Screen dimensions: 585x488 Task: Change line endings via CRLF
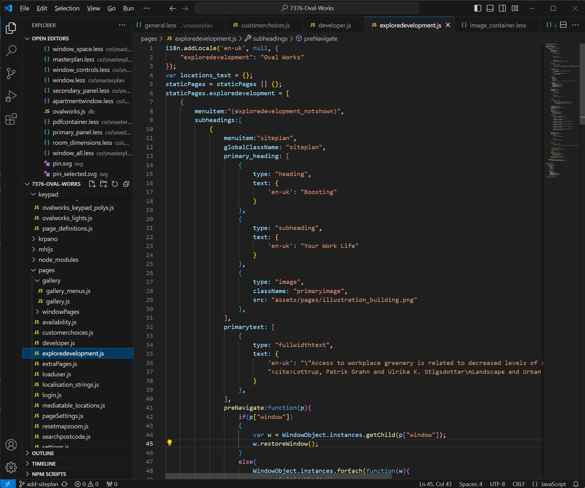click(x=518, y=484)
